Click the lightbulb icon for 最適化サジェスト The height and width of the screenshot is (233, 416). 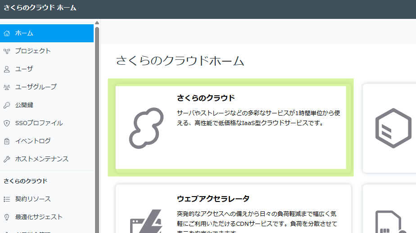[7, 217]
